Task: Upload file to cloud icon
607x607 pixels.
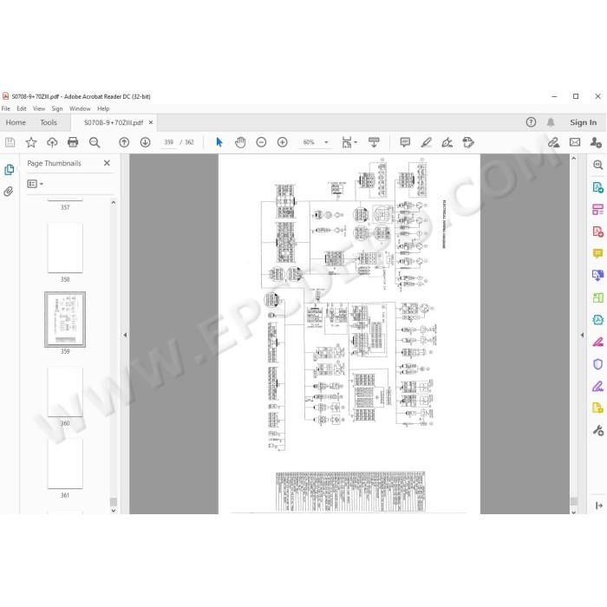Action: click(52, 142)
